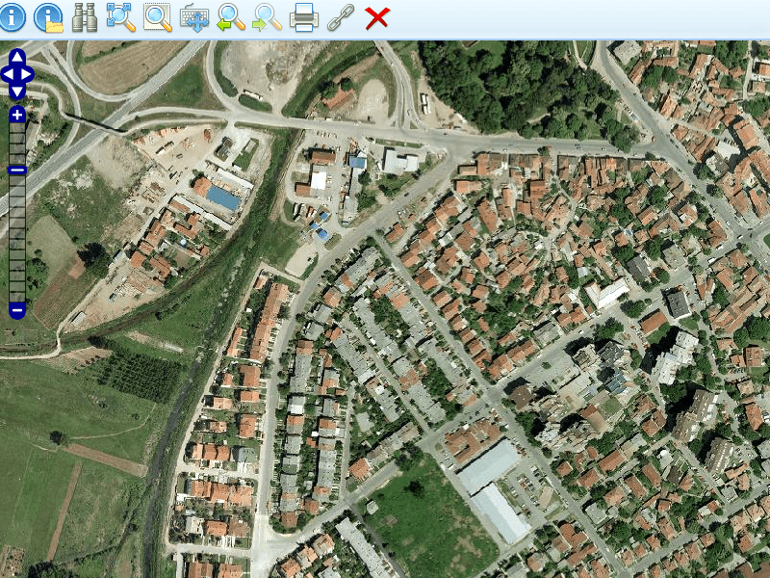Select the zoom box magnifier tool
The width and height of the screenshot is (770, 578).
tap(158, 17)
